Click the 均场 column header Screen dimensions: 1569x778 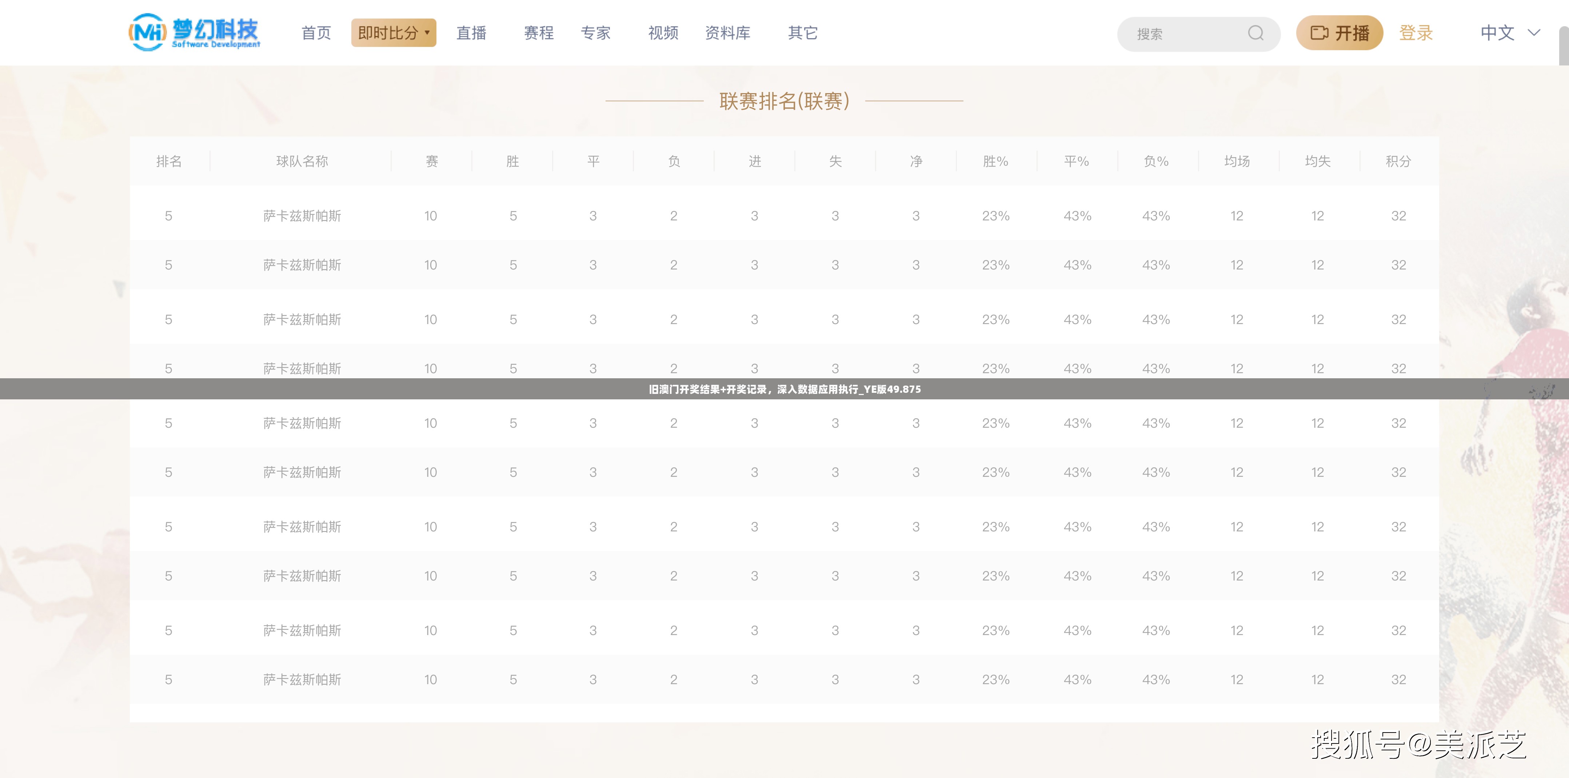pyautogui.click(x=1237, y=161)
